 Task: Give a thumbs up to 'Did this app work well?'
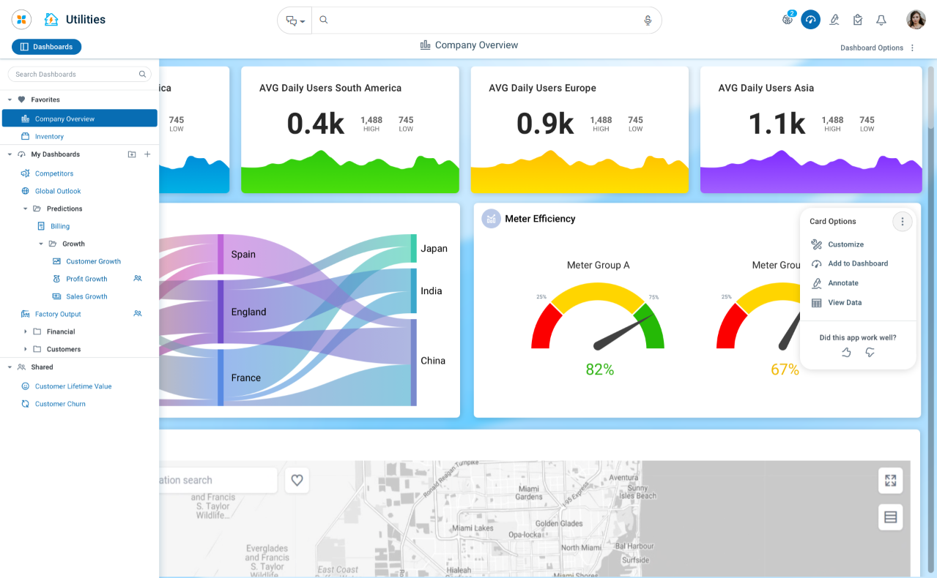click(846, 352)
